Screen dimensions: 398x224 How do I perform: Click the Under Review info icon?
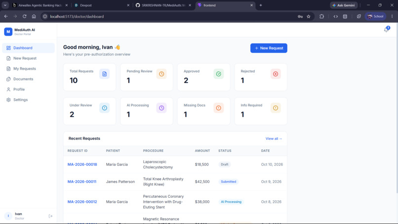coord(104,108)
